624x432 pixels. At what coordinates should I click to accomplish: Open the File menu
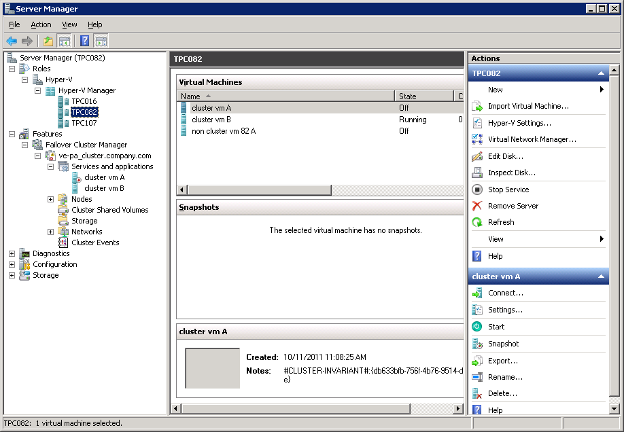click(14, 24)
